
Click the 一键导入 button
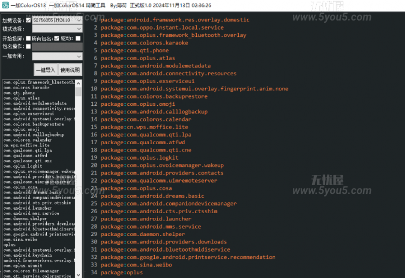46,70
